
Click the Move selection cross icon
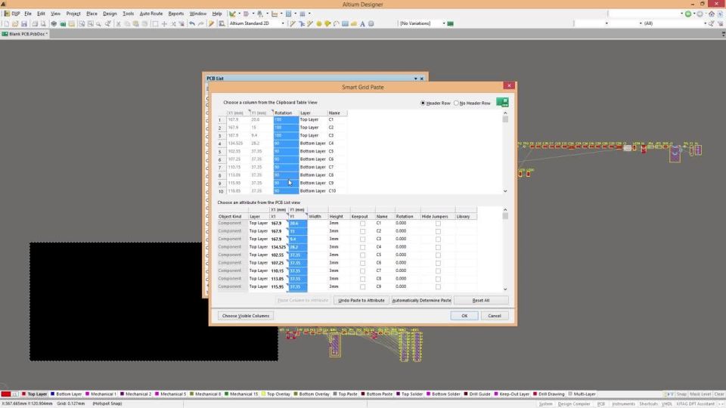[x=164, y=23]
